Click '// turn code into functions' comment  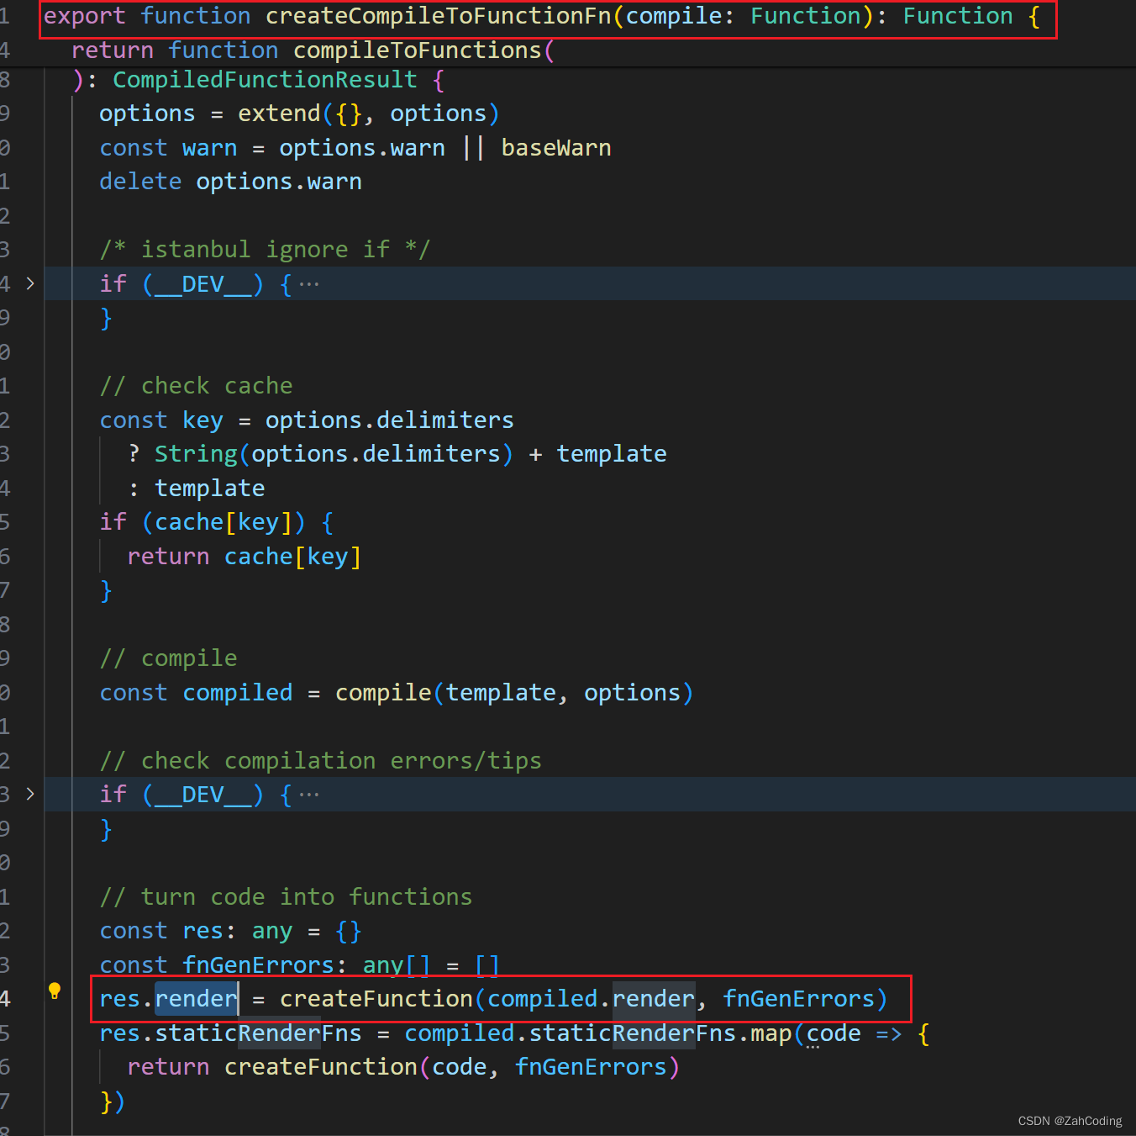(x=286, y=897)
